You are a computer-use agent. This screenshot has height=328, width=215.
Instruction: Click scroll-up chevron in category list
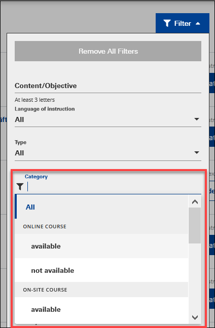pos(195,202)
